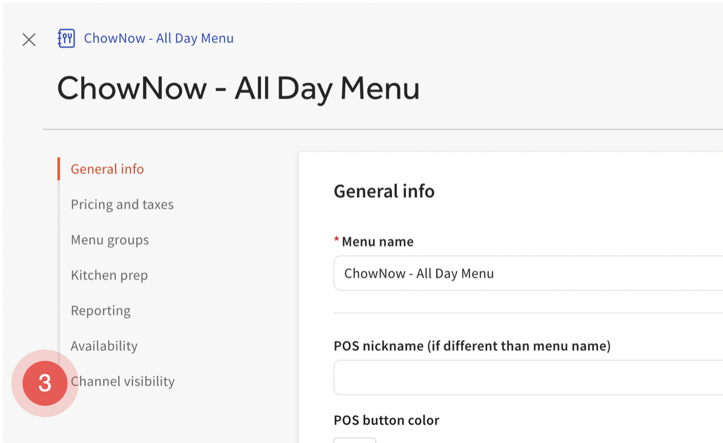
Task: Click the POS nickname field label
Action: [471, 346]
